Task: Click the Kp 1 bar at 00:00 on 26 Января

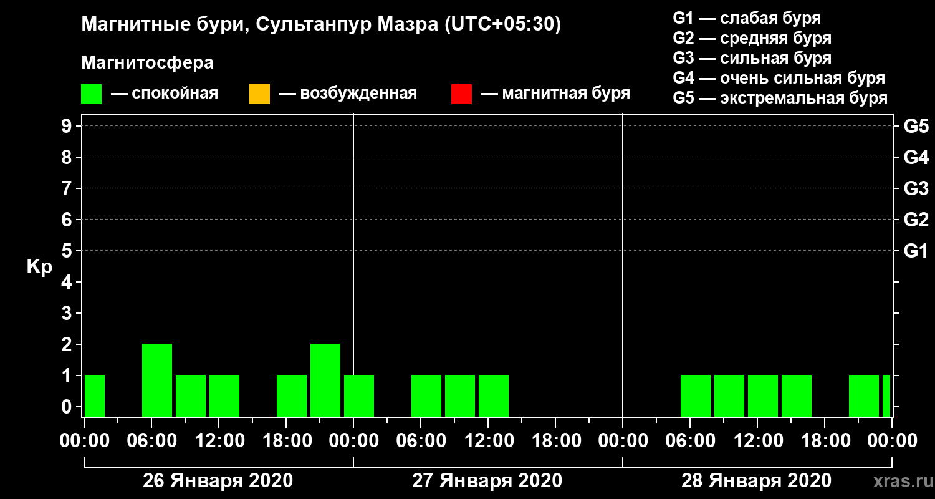Action: click(95, 395)
